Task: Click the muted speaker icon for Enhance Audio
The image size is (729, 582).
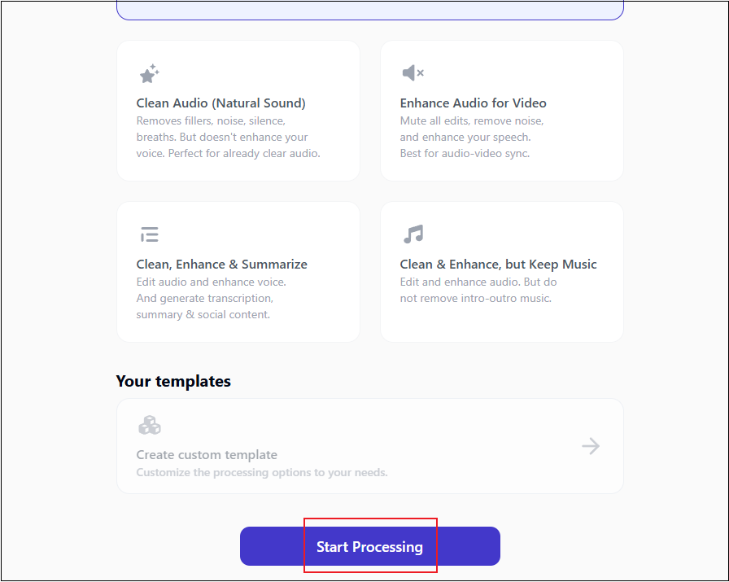Action: tap(413, 72)
